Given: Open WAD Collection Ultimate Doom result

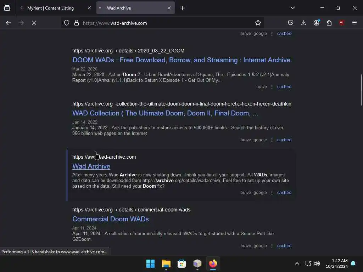Looking at the screenshot, I should click(165, 113).
